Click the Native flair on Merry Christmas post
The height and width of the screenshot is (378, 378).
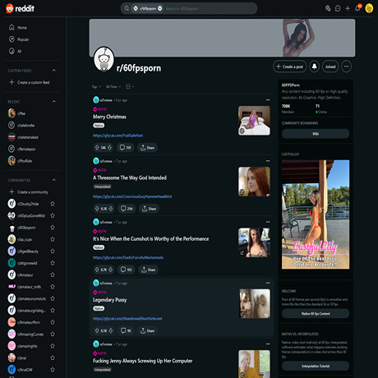[99, 126]
